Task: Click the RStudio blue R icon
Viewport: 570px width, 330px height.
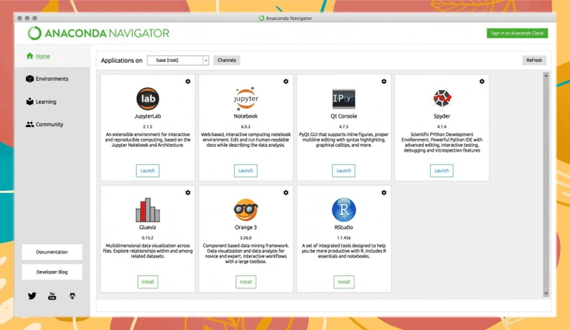Action: point(344,210)
